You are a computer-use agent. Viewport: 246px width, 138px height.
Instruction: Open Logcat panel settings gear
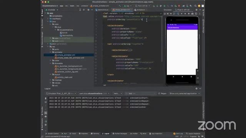click(x=196, y=89)
